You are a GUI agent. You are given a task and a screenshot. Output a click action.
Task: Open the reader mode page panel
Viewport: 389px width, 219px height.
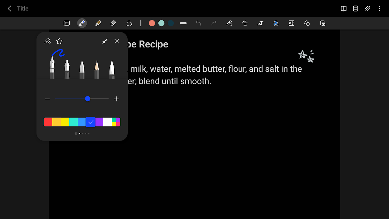[355, 9]
